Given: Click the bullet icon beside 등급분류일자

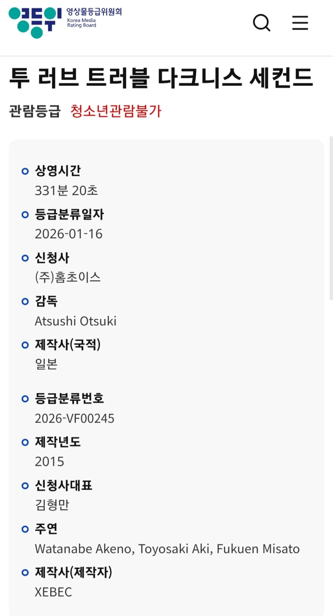Looking at the screenshot, I should coord(25,215).
